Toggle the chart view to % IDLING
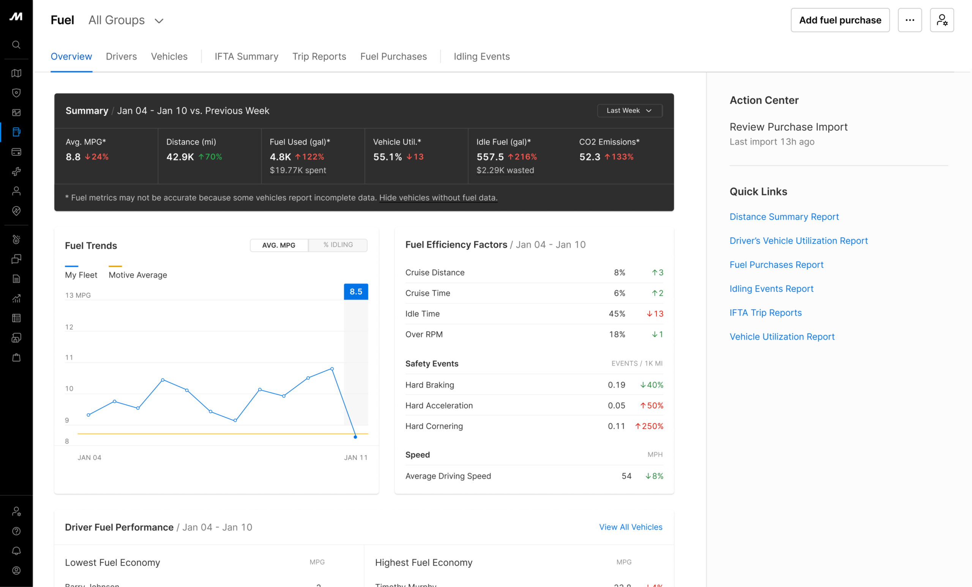 338,245
